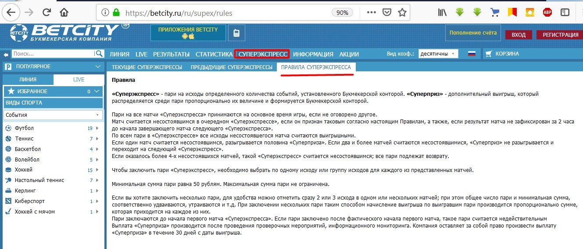The width and height of the screenshot is (583, 249).
Task: Open the Adblock Plus extension
Action: (547, 12)
